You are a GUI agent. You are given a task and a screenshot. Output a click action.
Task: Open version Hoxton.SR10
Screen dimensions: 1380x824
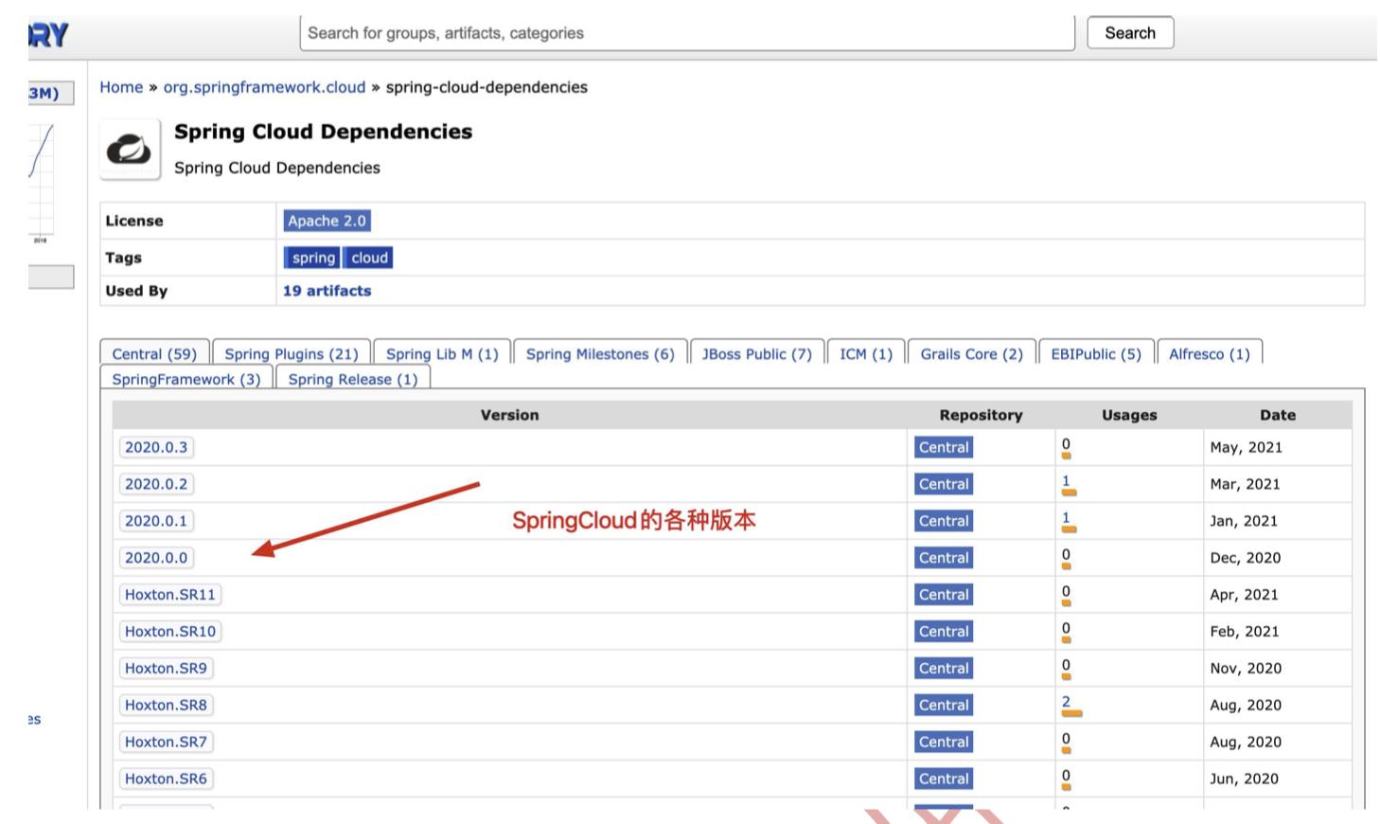click(x=170, y=632)
